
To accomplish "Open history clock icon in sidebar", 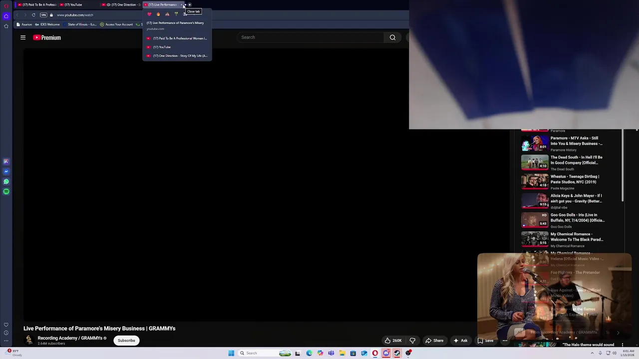I will point(6,333).
